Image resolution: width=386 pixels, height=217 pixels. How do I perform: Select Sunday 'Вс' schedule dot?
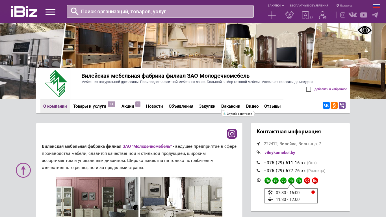[x=315, y=181]
